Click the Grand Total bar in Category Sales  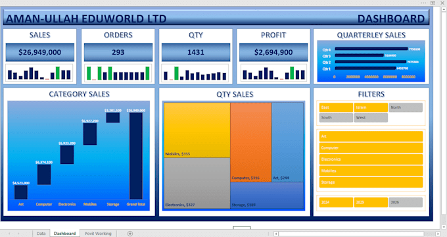tap(136, 156)
